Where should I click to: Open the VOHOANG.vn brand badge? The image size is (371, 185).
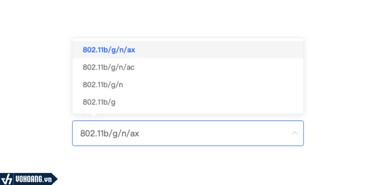[x=28, y=179]
